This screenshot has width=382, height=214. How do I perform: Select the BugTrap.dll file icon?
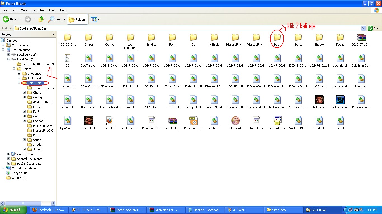tap(89, 58)
